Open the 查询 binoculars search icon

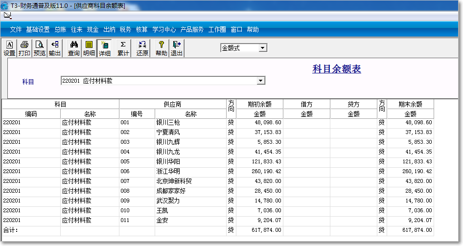(x=74, y=48)
